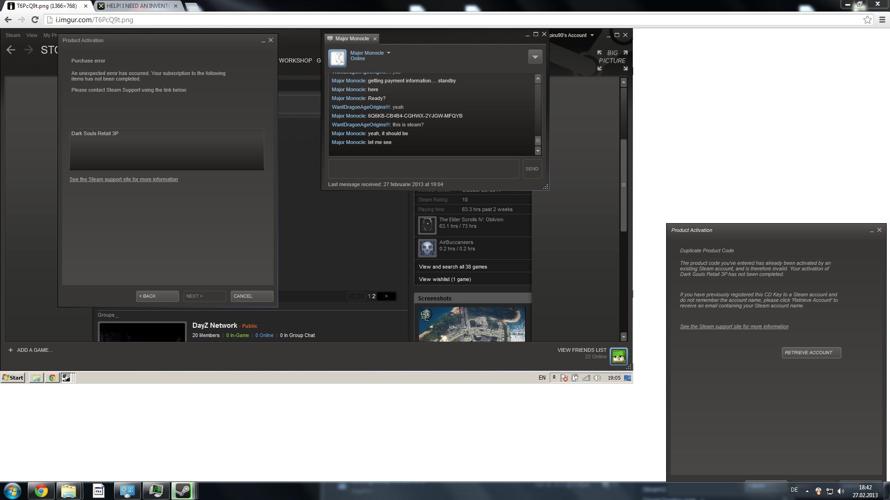Open Steam support link in Purchase error dialog
The image size is (890, 500).
(x=124, y=179)
